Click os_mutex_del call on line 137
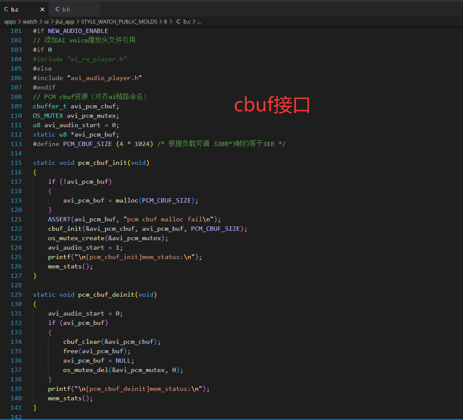The height and width of the screenshot is (420, 463). click(x=86, y=370)
